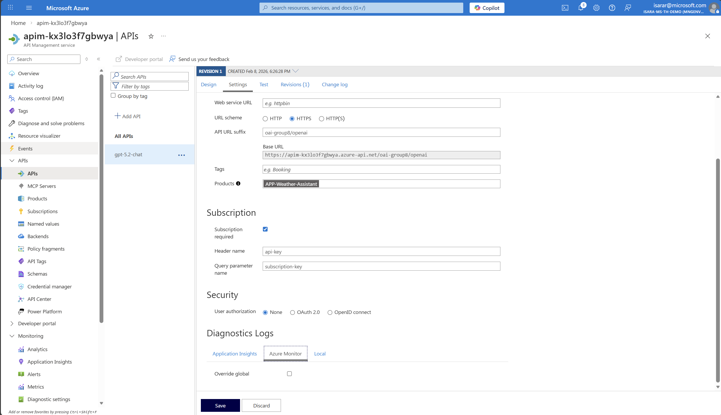Go to Home breadcrumb
The image size is (721, 415).
(x=18, y=23)
